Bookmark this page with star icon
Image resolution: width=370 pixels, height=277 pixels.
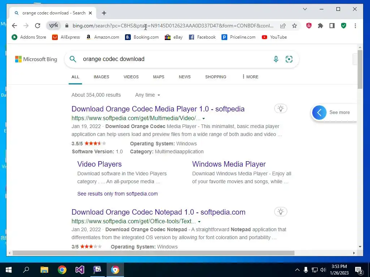[x=294, y=26]
